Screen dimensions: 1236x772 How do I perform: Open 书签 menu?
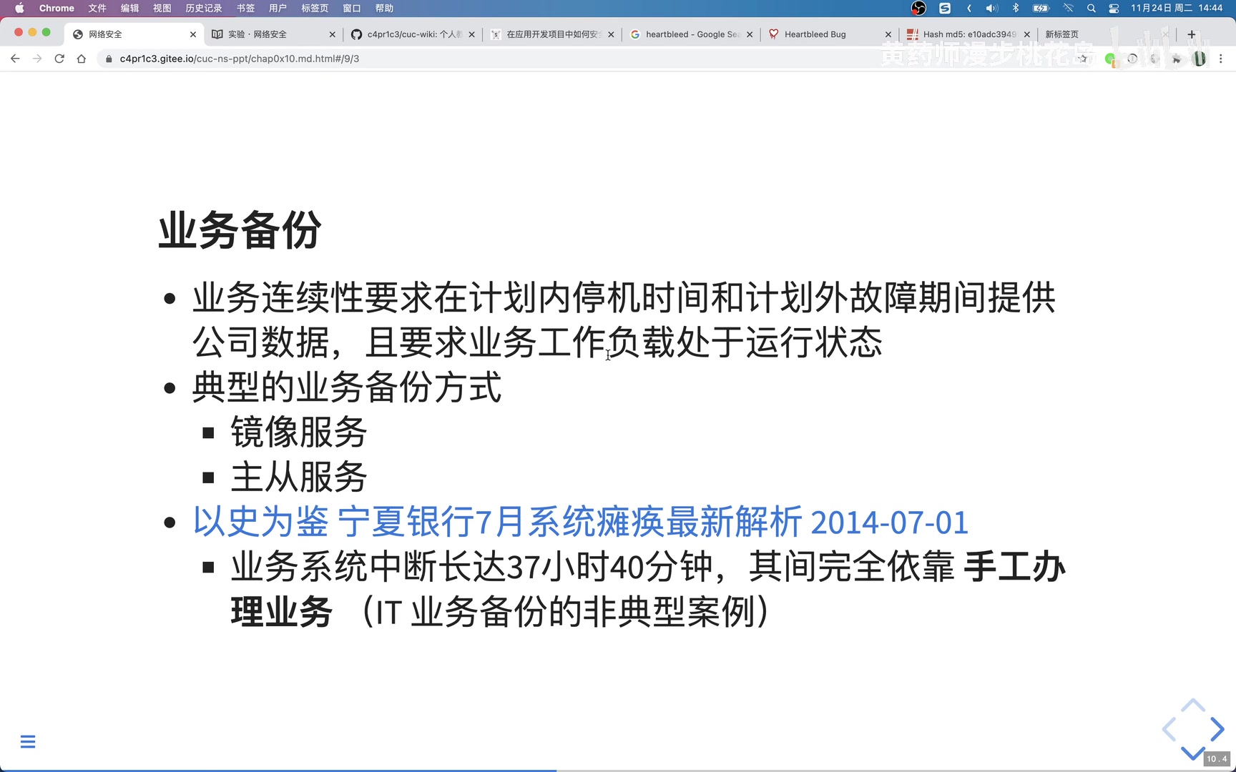click(245, 8)
